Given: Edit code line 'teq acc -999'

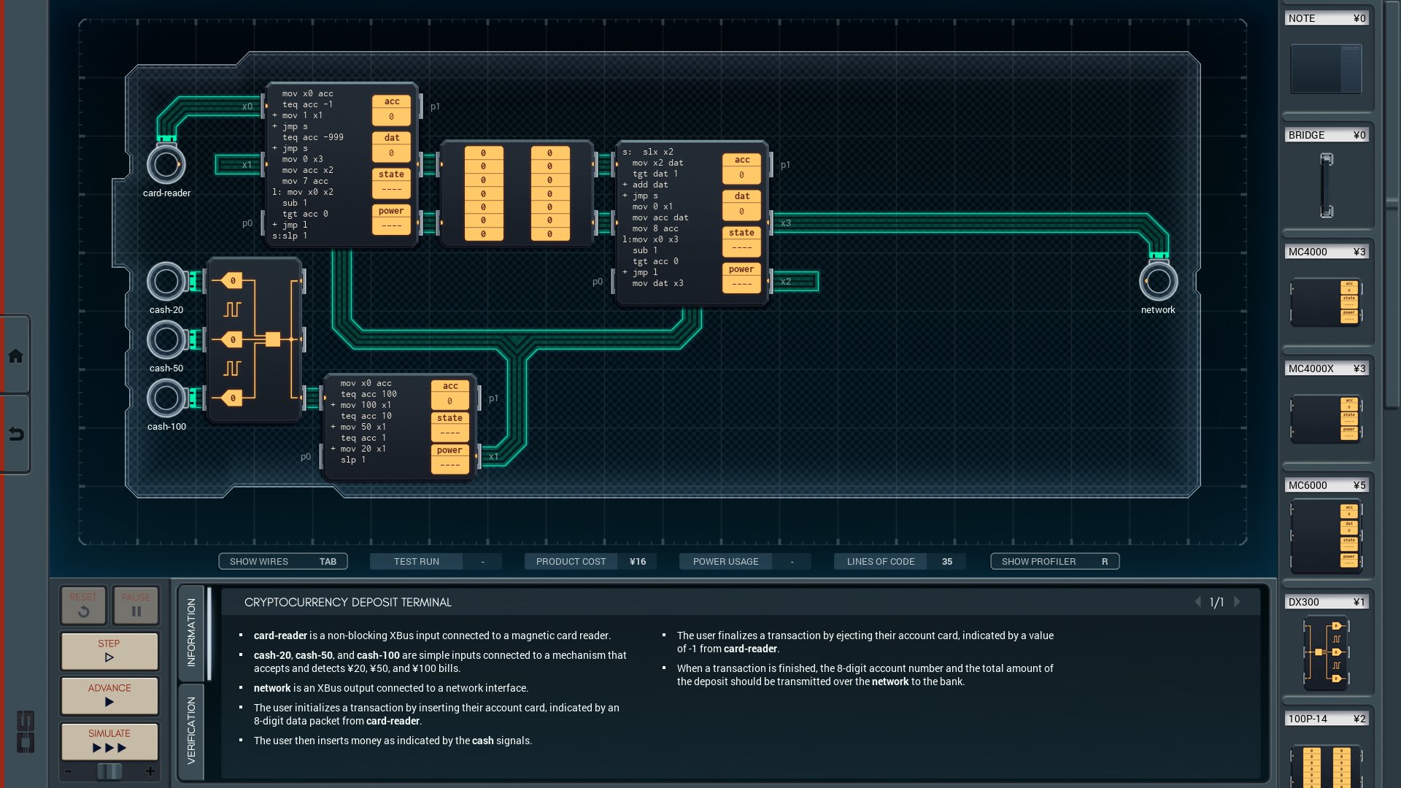Looking at the screenshot, I should 312,137.
